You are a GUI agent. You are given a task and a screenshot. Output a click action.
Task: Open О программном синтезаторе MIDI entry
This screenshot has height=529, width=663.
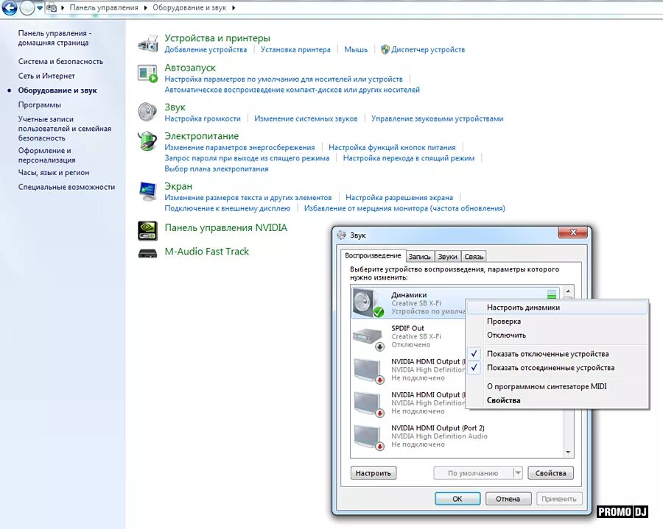coord(557,386)
